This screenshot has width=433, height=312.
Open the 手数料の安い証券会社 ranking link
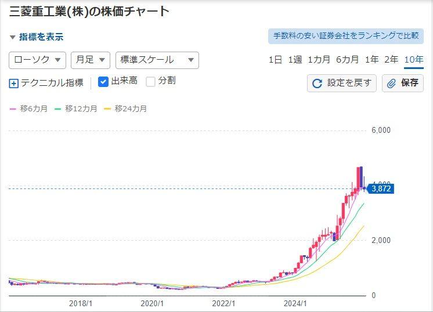(346, 36)
